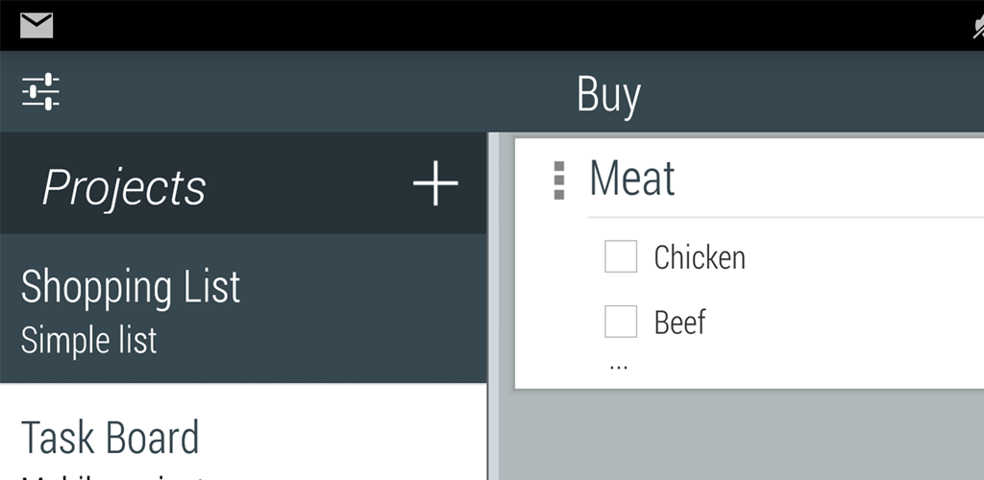The image size is (984, 480).
Task: Grab the Meat card drag handle
Action: 558,180
